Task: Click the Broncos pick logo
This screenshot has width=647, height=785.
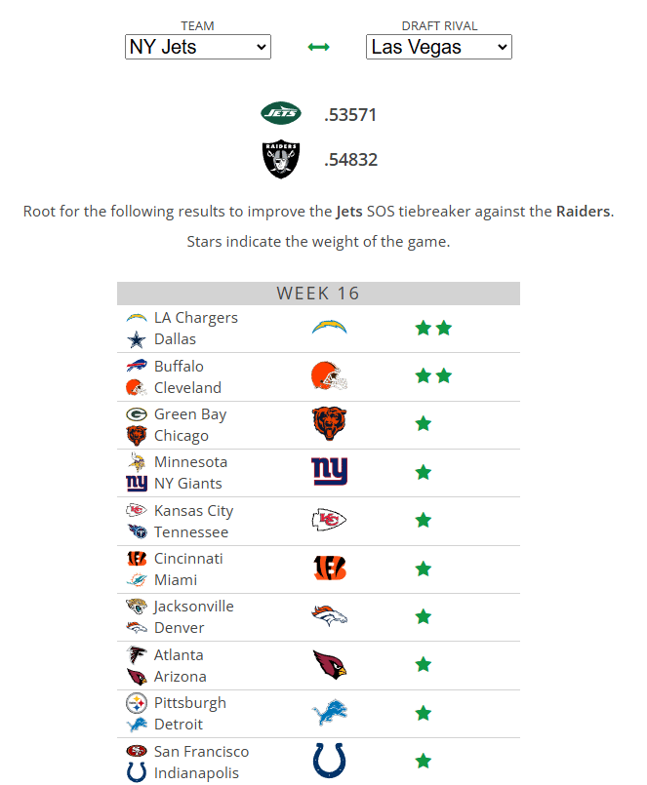Action: click(330, 616)
